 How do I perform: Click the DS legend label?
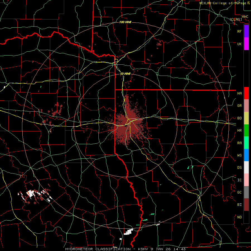click(x=239, y=168)
